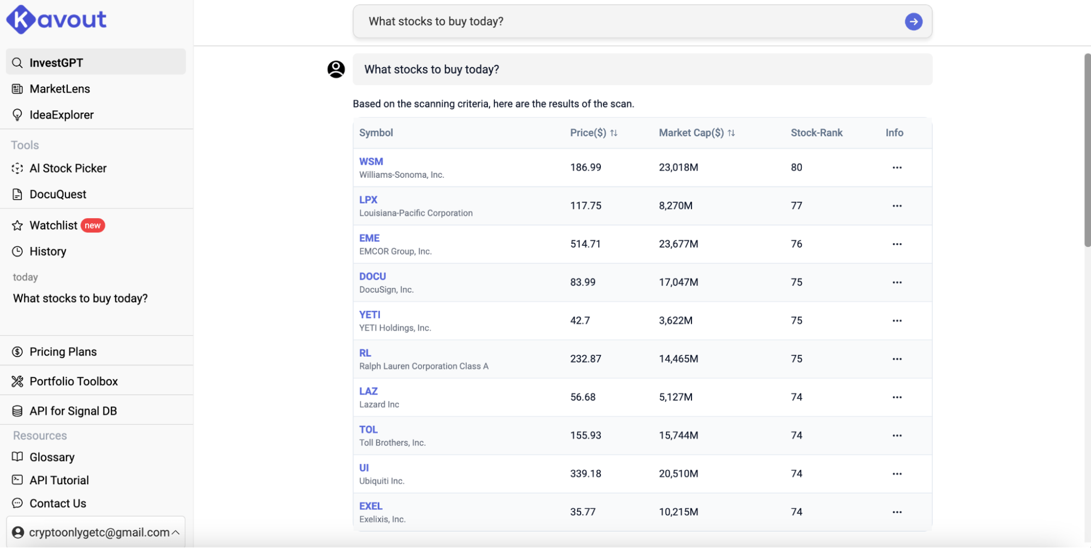1091x548 pixels.
Task: Click the Pricing Plans dollar icon
Action: pyautogui.click(x=17, y=352)
